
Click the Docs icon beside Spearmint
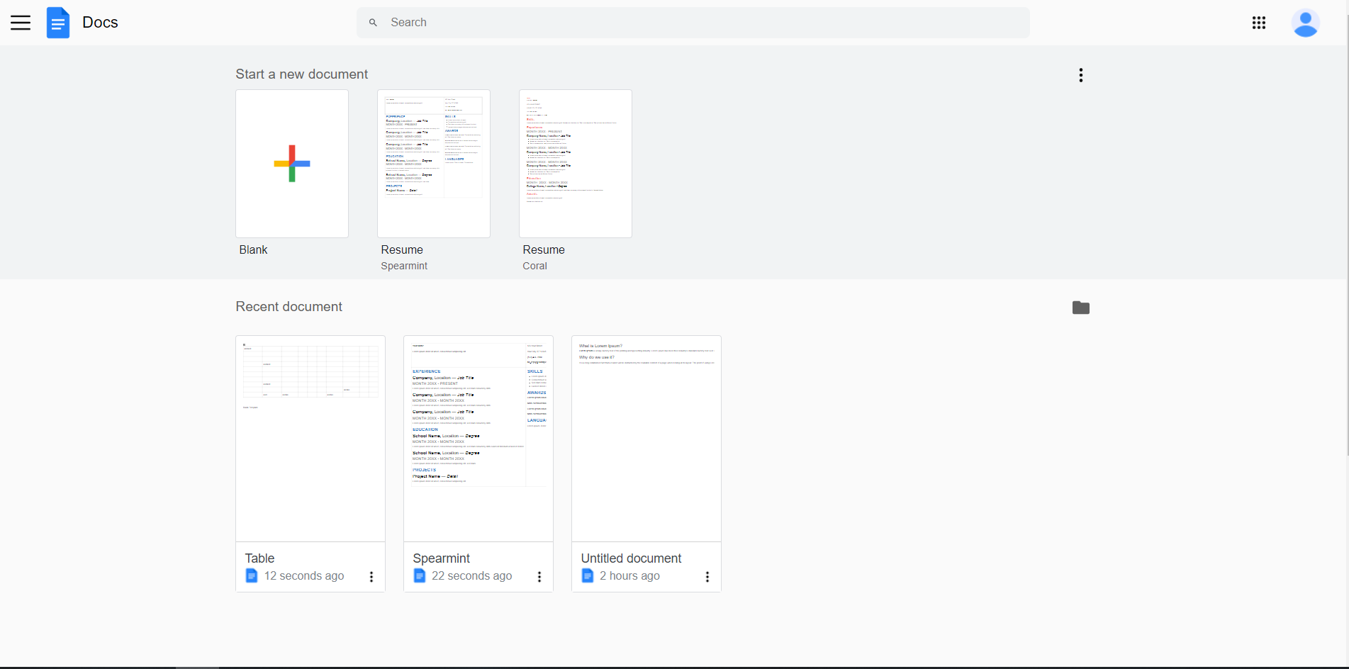[420, 575]
